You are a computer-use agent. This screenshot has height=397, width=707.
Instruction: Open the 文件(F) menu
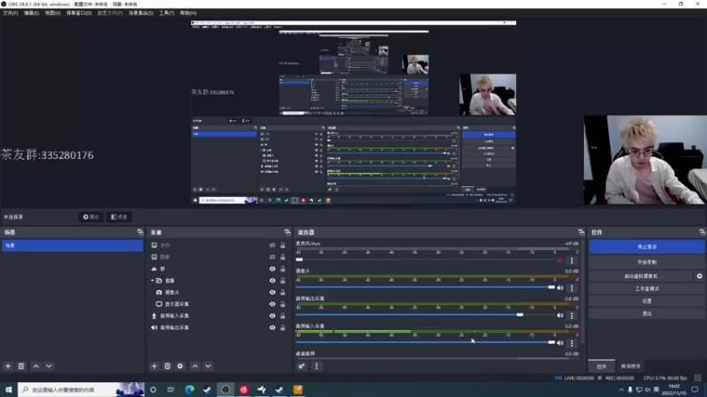(x=11, y=13)
